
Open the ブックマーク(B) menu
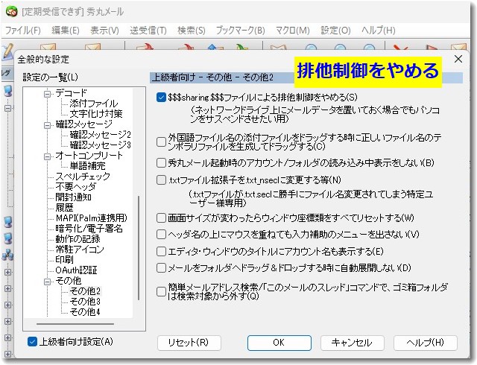[240, 31]
